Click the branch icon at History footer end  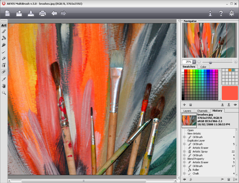click(235, 179)
